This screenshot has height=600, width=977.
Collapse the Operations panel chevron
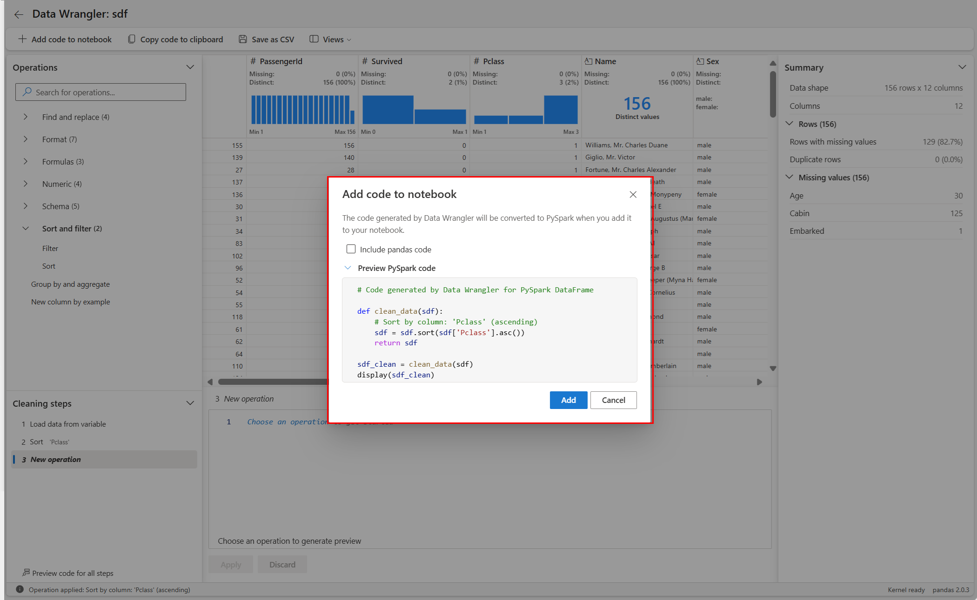pos(190,67)
